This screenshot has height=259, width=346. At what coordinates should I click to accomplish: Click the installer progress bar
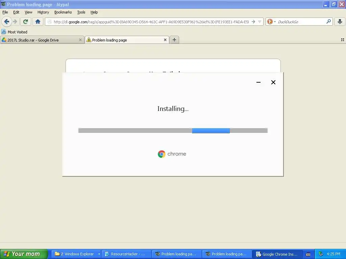pos(173,131)
